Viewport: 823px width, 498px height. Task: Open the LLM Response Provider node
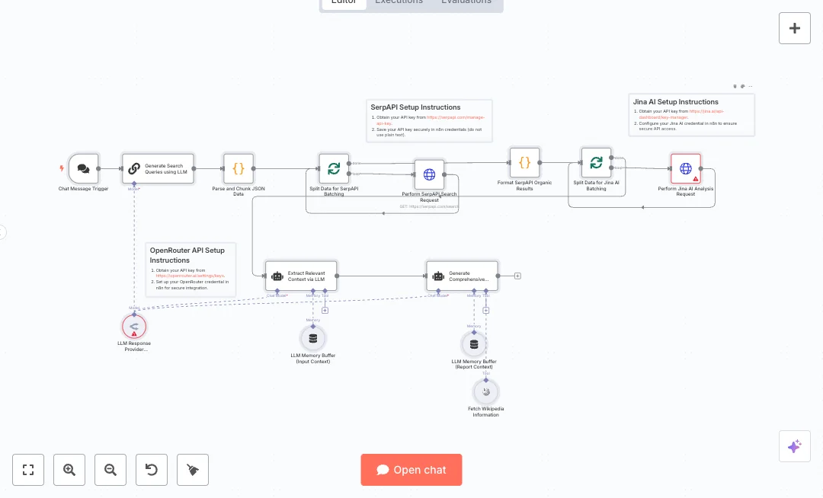point(134,326)
